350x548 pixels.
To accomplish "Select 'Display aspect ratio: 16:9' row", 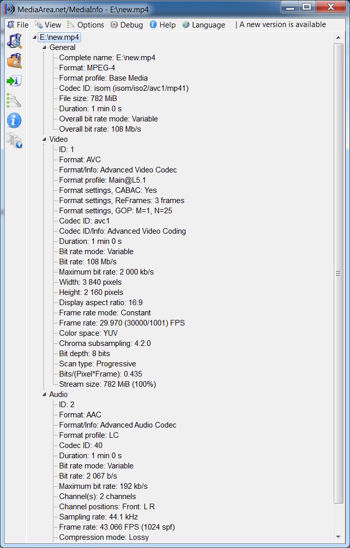I will (101, 302).
